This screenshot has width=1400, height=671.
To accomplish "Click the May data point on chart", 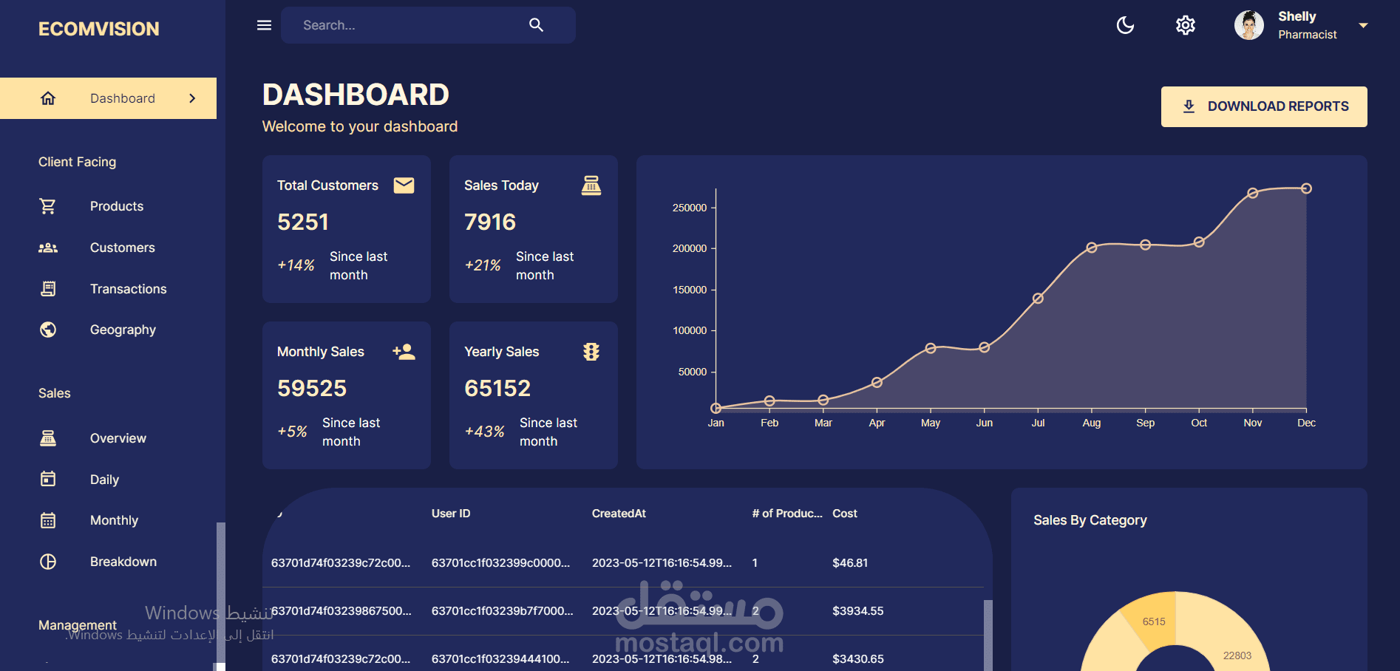I will click(x=931, y=348).
